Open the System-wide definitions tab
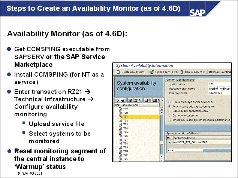 pos(182,80)
